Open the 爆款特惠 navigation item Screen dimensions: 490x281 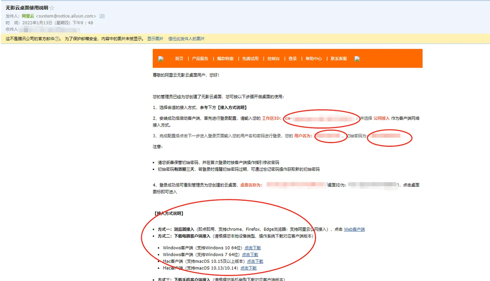coord(225,58)
